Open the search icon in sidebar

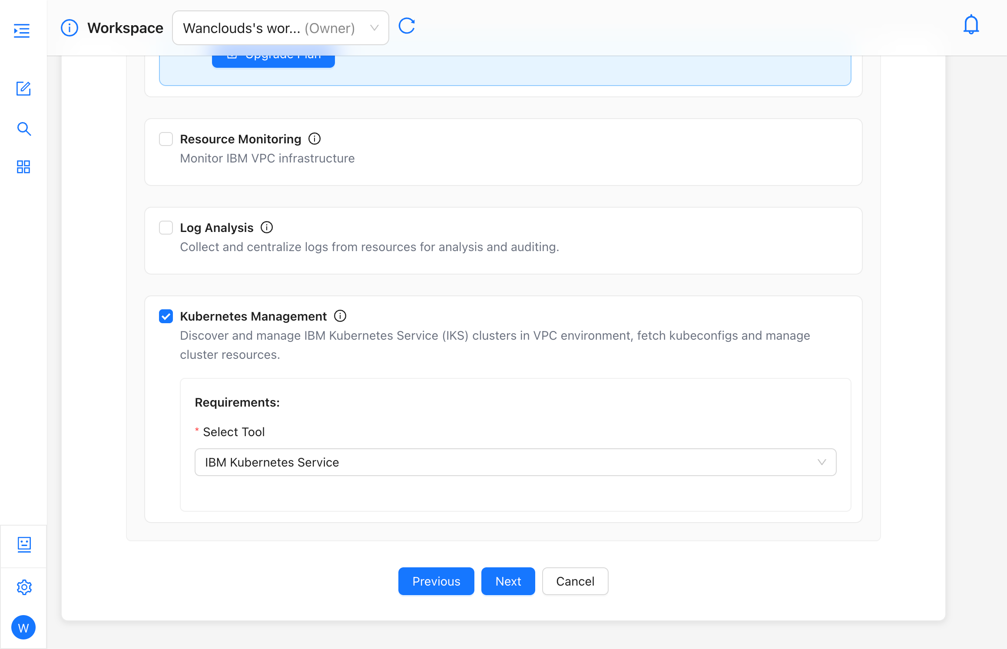pyautogui.click(x=24, y=129)
